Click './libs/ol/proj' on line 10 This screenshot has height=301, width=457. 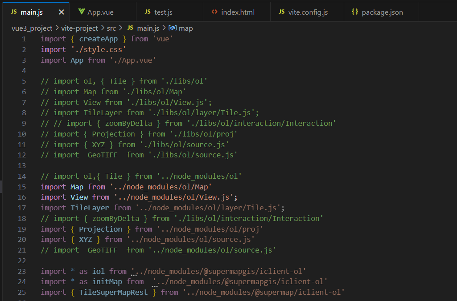pos(203,134)
